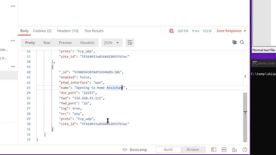Click the "_id" value on line 20
Image resolution: width=276 pixels, height=155 pixels.
click(x=97, y=72)
